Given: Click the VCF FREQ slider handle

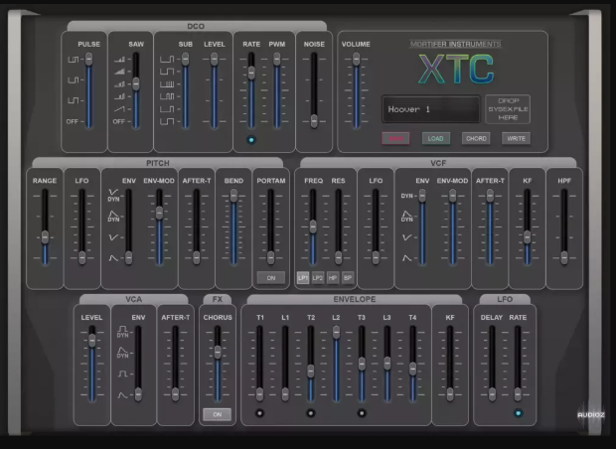Looking at the screenshot, I should [313, 226].
